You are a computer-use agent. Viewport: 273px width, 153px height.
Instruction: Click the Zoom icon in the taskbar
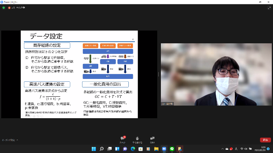click(164, 149)
